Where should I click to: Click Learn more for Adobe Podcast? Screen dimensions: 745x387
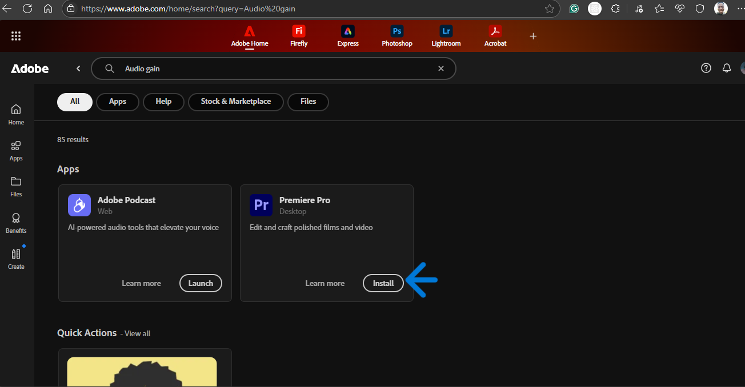pyautogui.click(x=141, y=283)
